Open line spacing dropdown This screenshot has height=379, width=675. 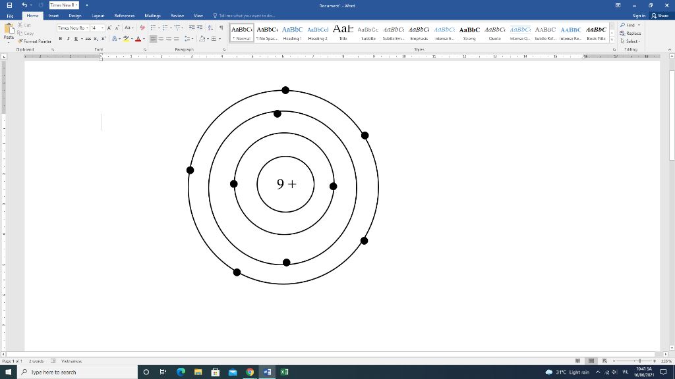coord(189,39)
